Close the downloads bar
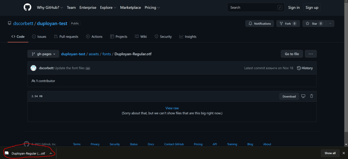Image resolution: width=348 pixels, height=159 pixels. [343, 153]
